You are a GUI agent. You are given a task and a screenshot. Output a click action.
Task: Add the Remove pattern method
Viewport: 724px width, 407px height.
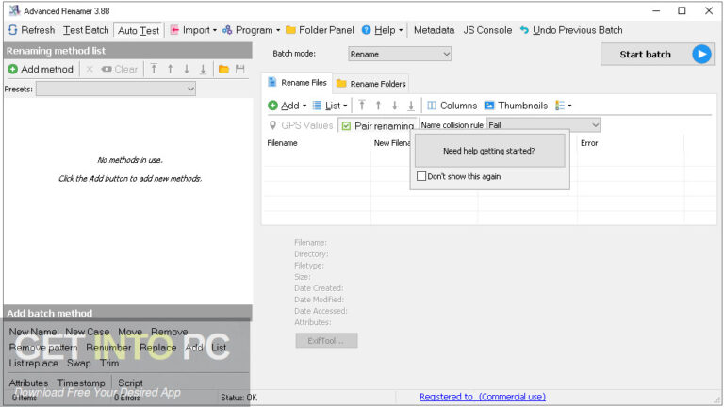click(43, 348)
